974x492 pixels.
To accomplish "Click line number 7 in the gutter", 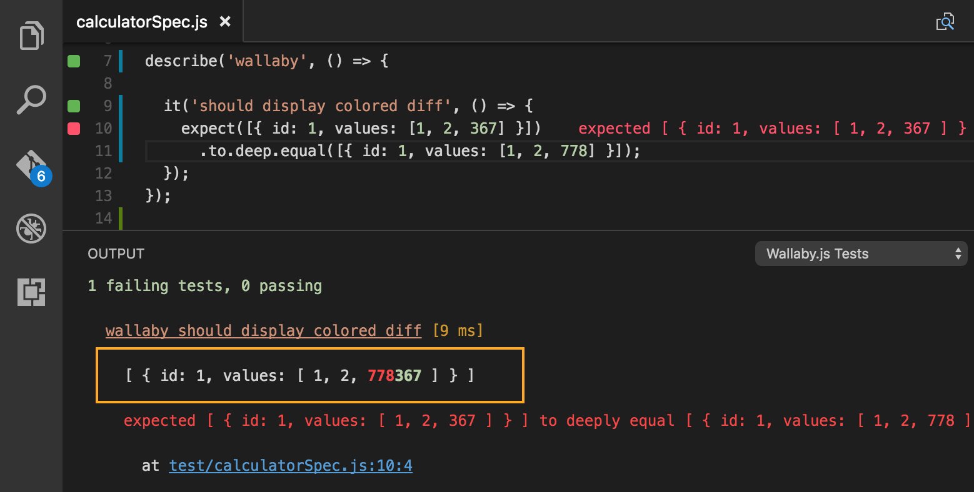I will pos(108,61).
